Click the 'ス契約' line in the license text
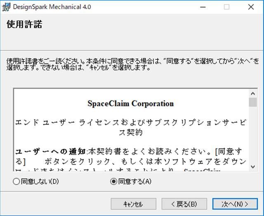The image size is (264, 216). click(131, 133)
